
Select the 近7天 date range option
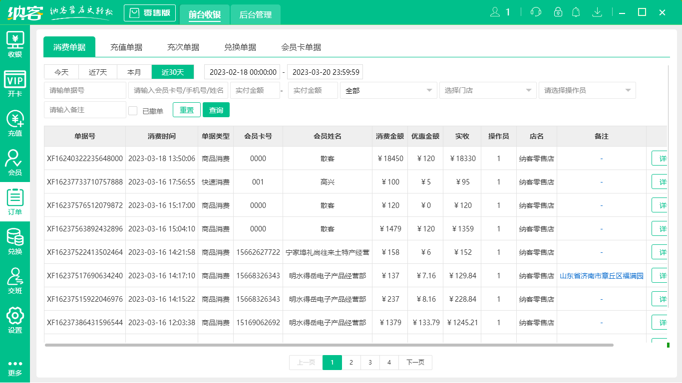point(98,72)
